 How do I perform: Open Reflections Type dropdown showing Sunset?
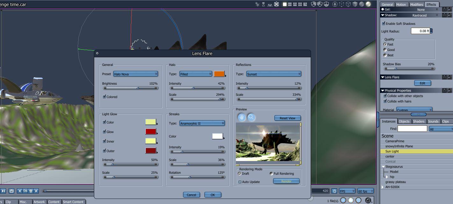pyautogui.click(x=274, y=74)
